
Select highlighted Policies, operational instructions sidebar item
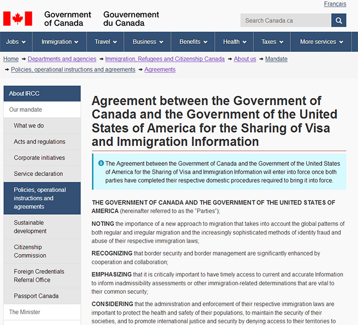(x=42, y=198)
